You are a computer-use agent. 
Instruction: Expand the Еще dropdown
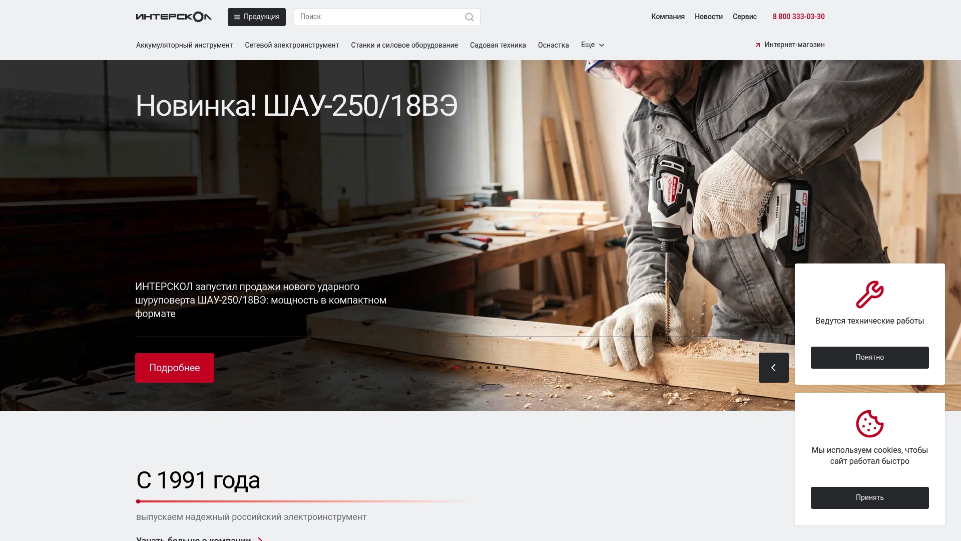click(x=593, y=45)
